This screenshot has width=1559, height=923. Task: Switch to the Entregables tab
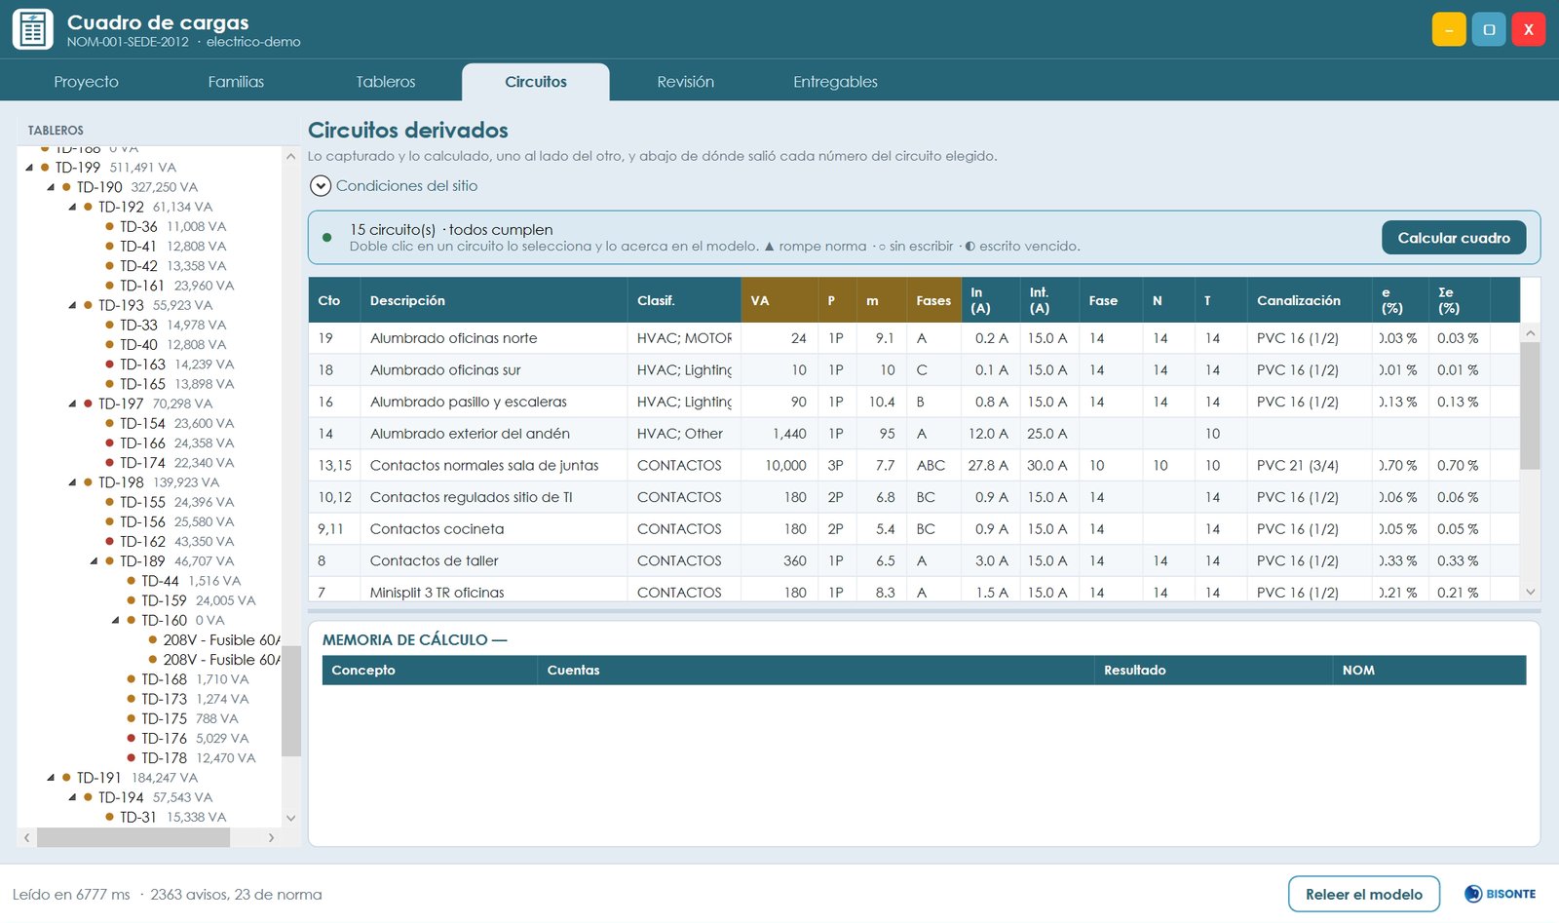coord(835,82)
